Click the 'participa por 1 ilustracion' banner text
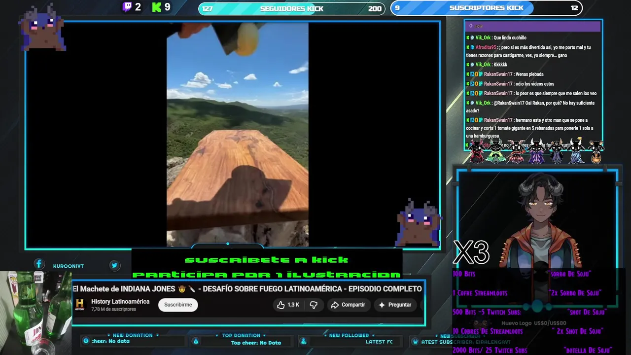631x355 pixels. pos(267,275)
